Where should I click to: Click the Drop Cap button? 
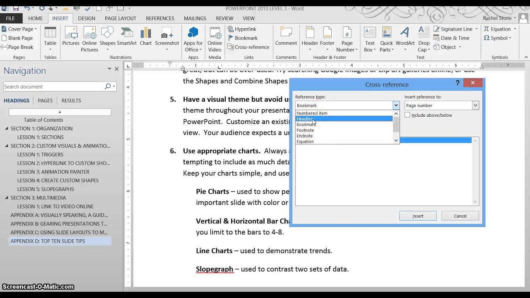[424, 39]
